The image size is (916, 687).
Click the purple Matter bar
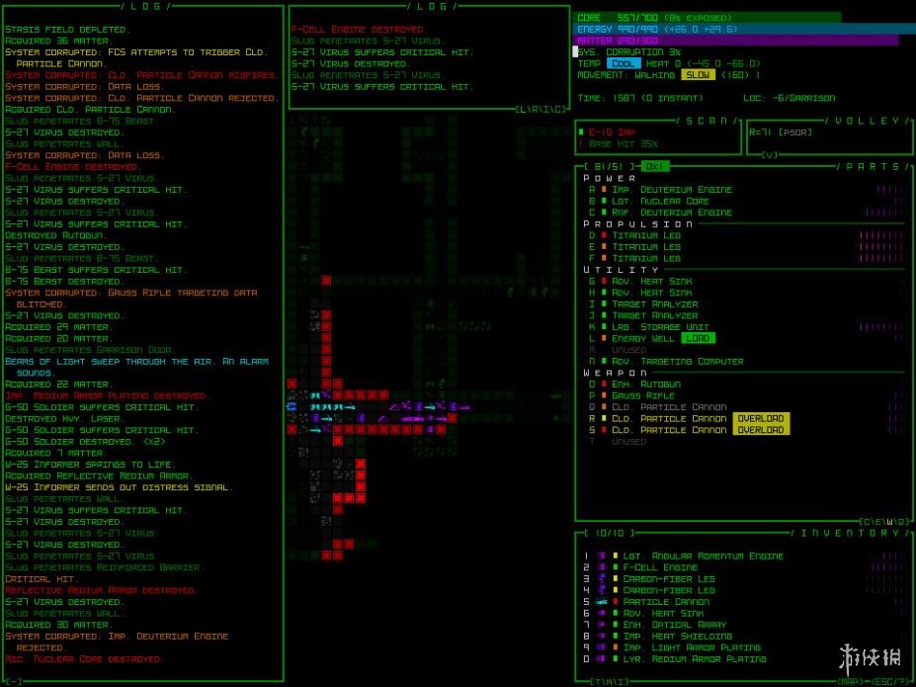[736, 41]
